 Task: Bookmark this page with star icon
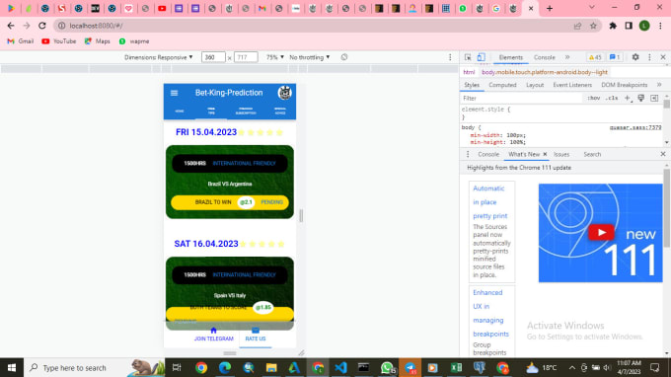pos(593,26)
